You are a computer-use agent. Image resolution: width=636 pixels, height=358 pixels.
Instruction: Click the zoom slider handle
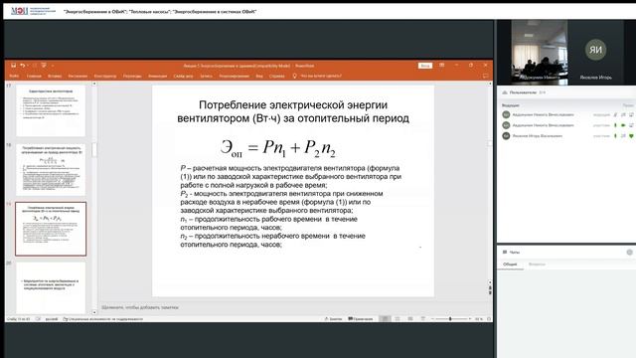click(x=450, y=319)
